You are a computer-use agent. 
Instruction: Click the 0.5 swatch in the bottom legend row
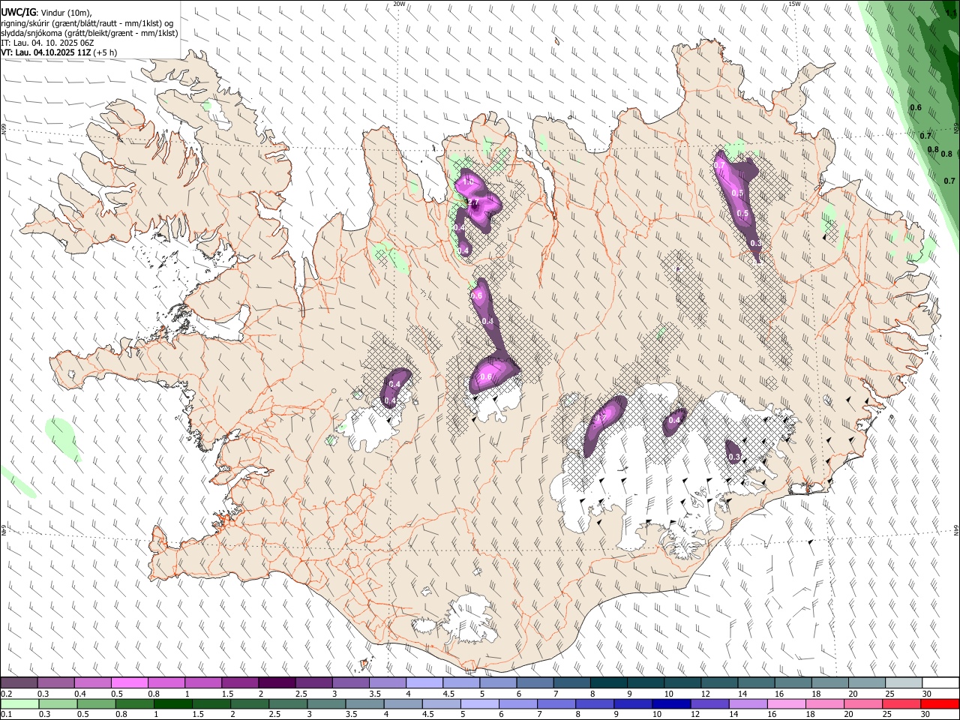coord(96,704)
